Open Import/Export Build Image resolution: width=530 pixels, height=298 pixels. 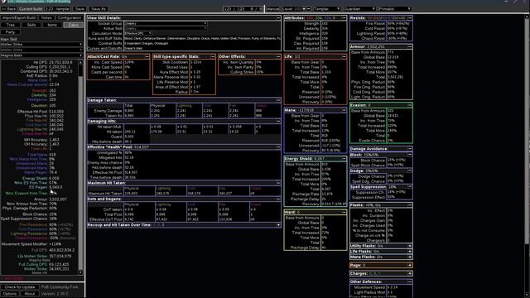click(x=19, y=17)
